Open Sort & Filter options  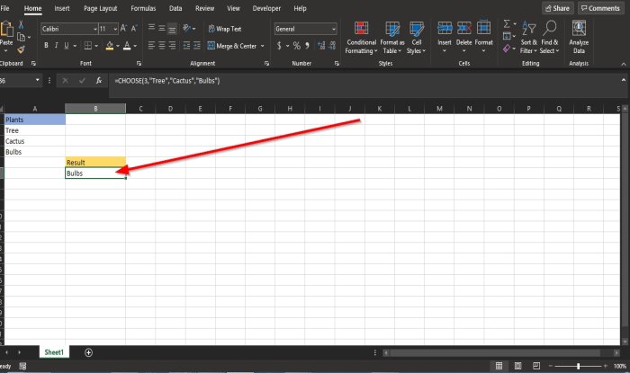tap(529, 38)
